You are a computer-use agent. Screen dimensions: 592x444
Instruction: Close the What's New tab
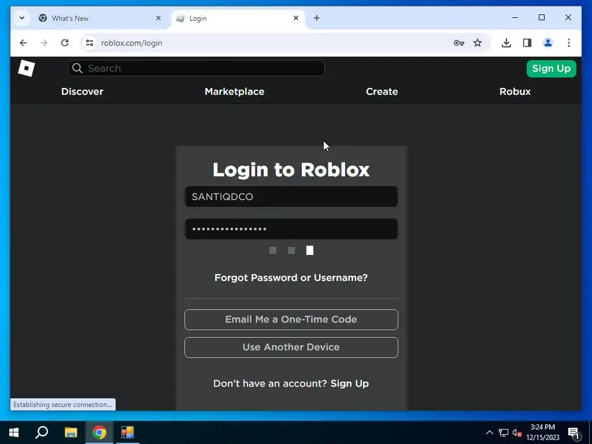pos(158,18)
